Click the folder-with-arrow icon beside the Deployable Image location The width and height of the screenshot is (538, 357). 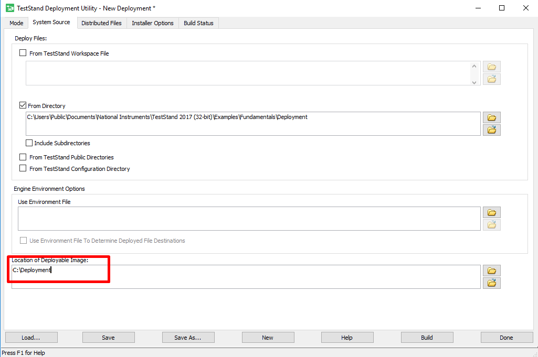pyautogui.click(x=492, y=283)
